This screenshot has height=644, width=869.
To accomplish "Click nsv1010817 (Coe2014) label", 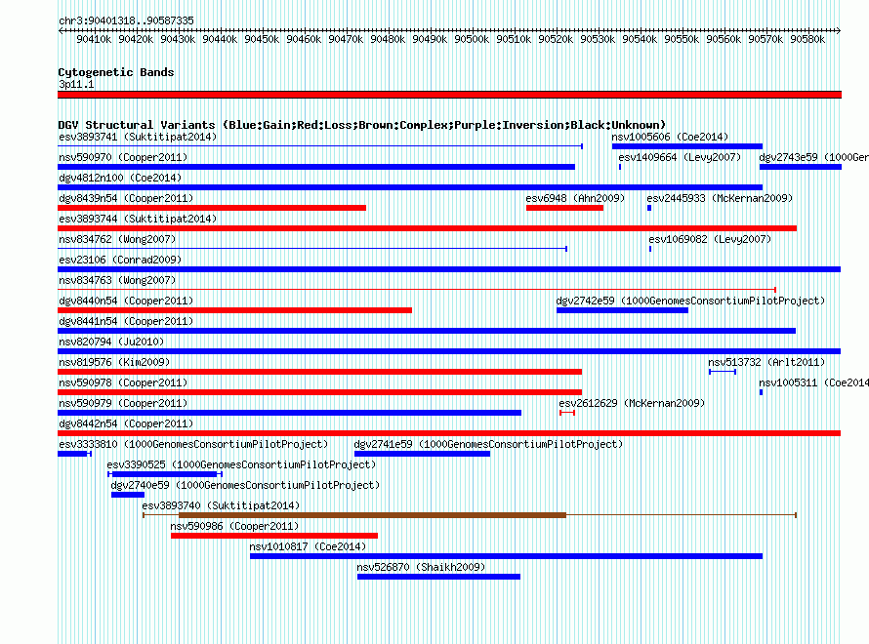I will 308,546.
